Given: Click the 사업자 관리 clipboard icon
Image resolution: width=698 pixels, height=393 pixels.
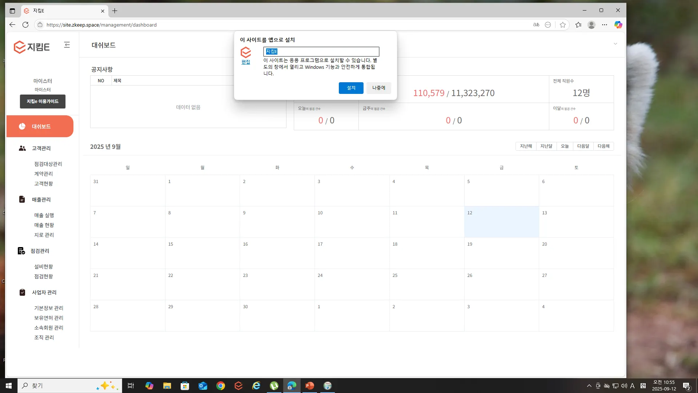Looking at the screenshot, I should [x=22, y=292].
